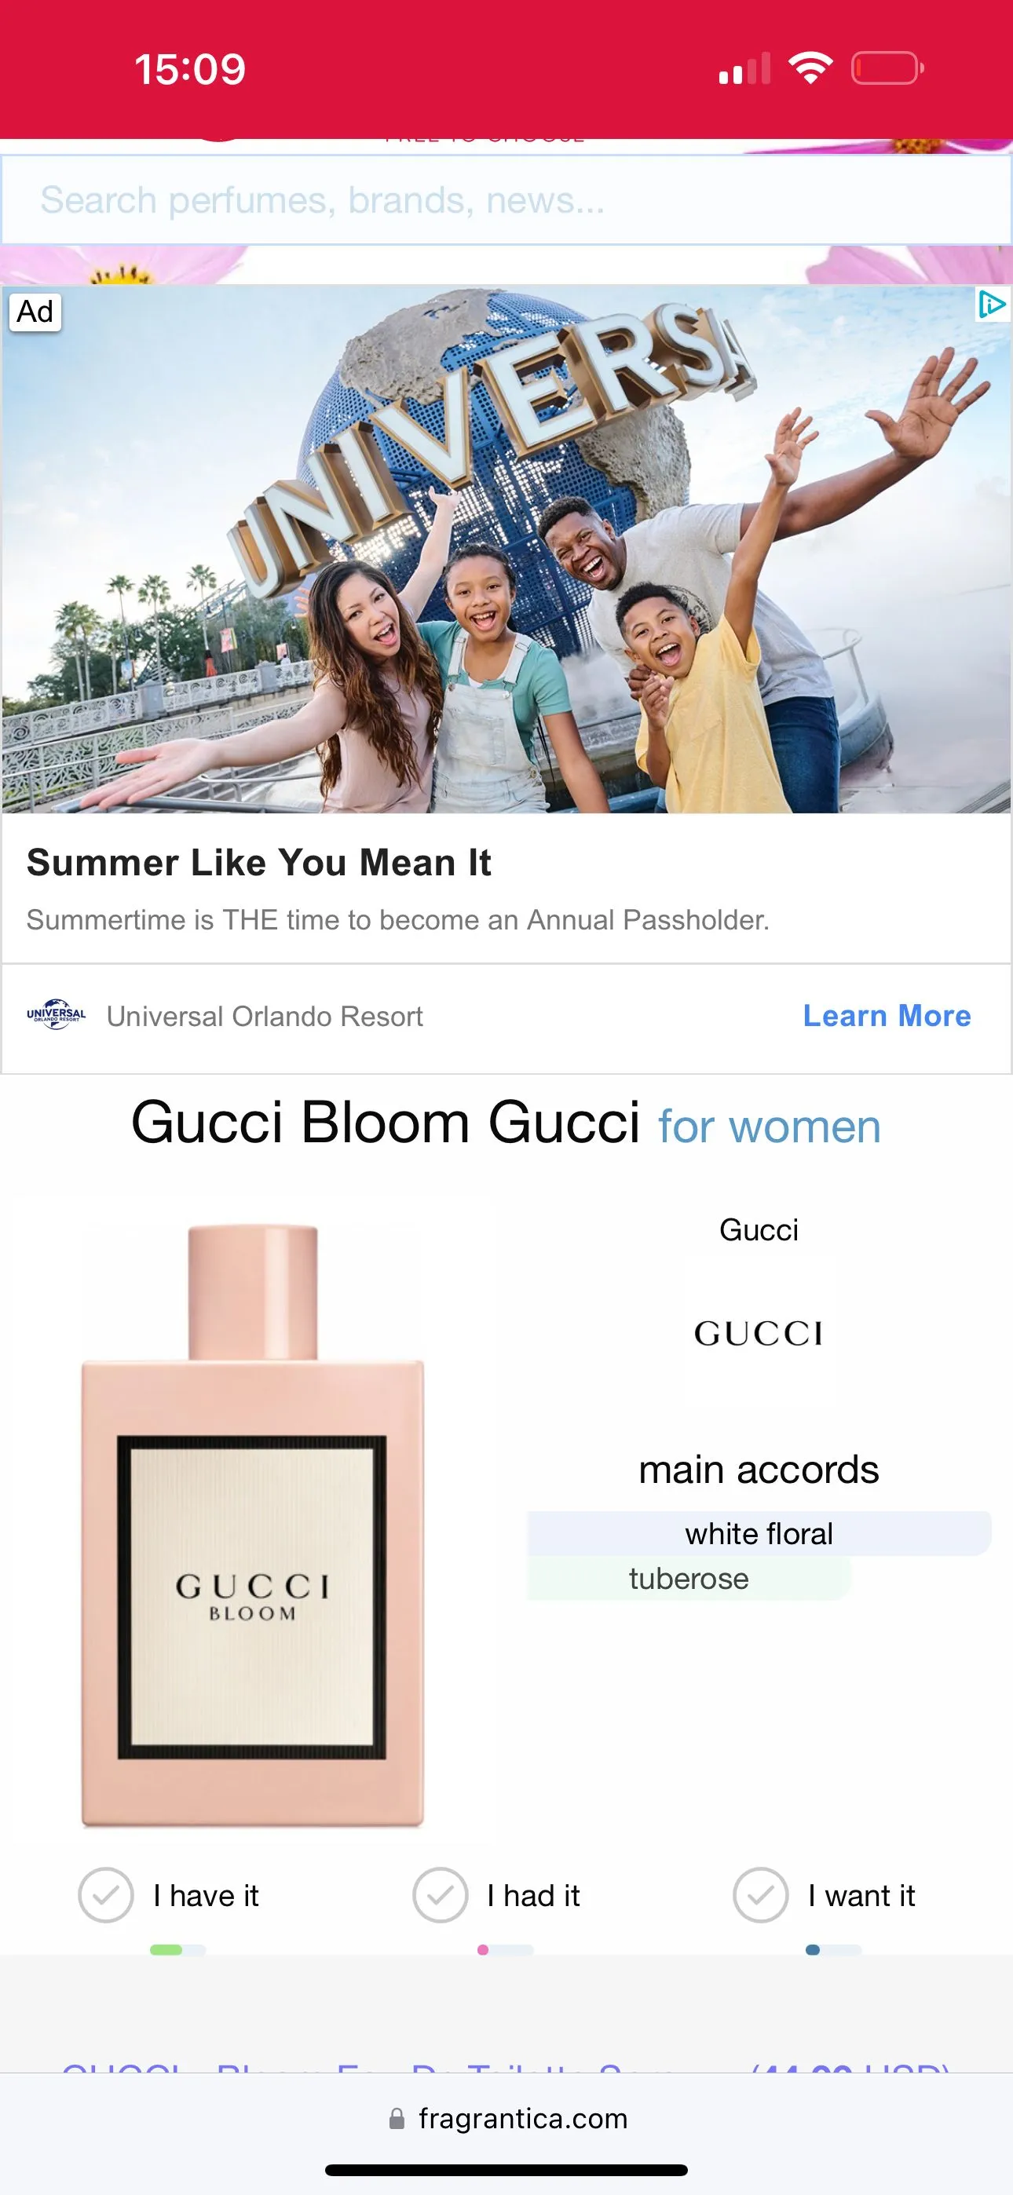This screenshot has width=1013, height=2195.
Task: Check the 'I have it' circle
Action: (x=106, y=1896)
